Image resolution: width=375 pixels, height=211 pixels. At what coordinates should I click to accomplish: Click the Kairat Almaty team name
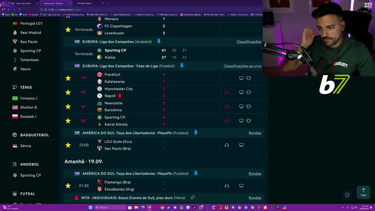tap(116, 124)
